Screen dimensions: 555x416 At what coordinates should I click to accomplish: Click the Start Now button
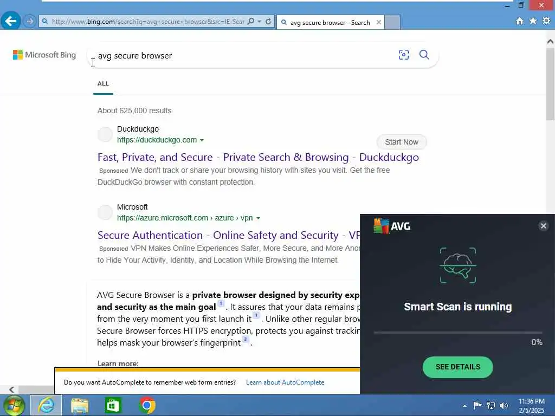pyautogui.click(x=402, y=142)
